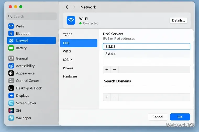Click the Appearance icon in the sidebar

point(11,73)
